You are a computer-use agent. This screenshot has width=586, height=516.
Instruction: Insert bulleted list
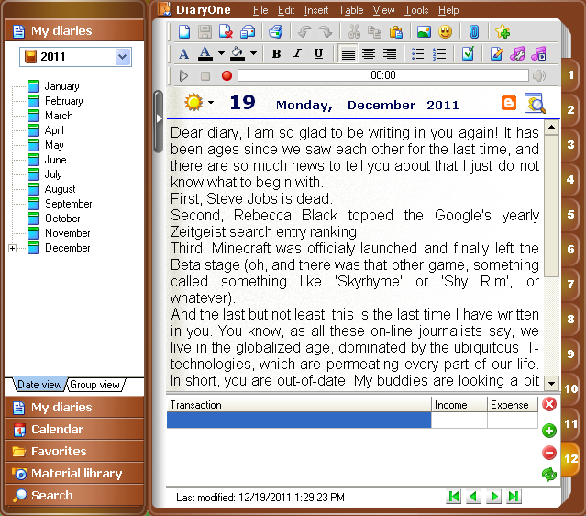point(417,54)
